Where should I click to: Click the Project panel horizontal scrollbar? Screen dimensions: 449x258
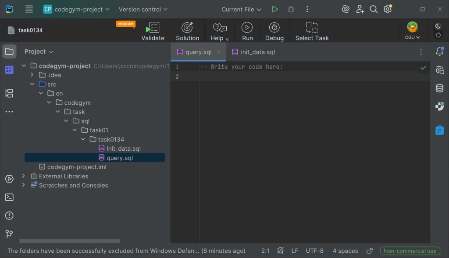pyautogui.click(x=70, y=241)
